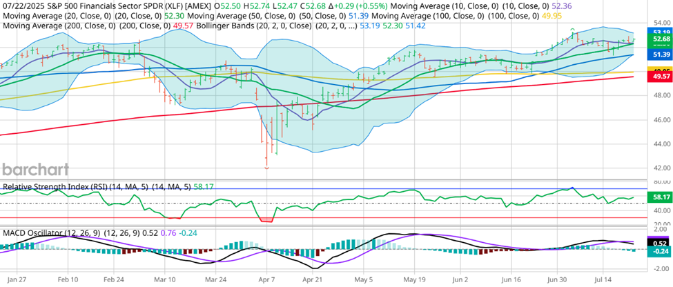Select the Jul 14 date label

[604, 279]
